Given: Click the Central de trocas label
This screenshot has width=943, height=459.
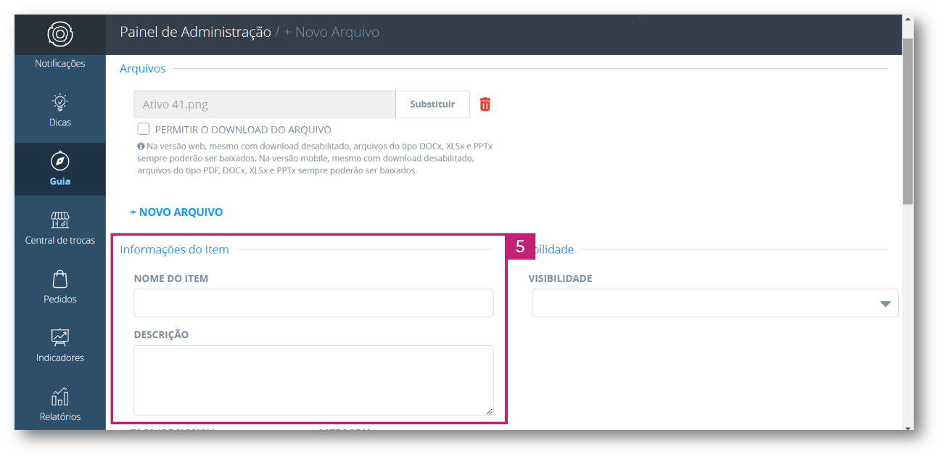Looking at the screenshot, I should (60, 240).
